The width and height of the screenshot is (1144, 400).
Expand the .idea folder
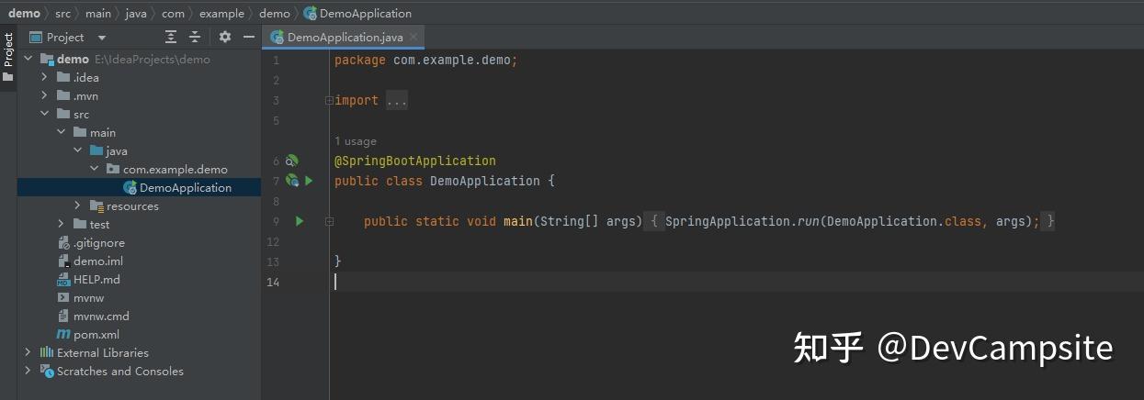[x=44, y=77]
